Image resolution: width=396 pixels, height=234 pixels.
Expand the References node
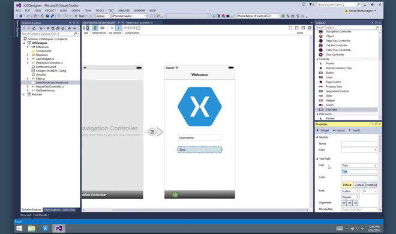[28, 47]
